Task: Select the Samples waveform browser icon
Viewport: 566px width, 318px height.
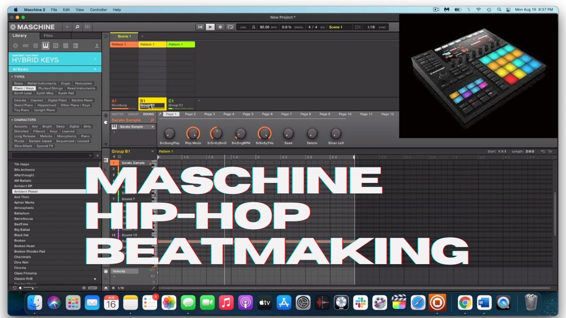Action: click(76, 45)
